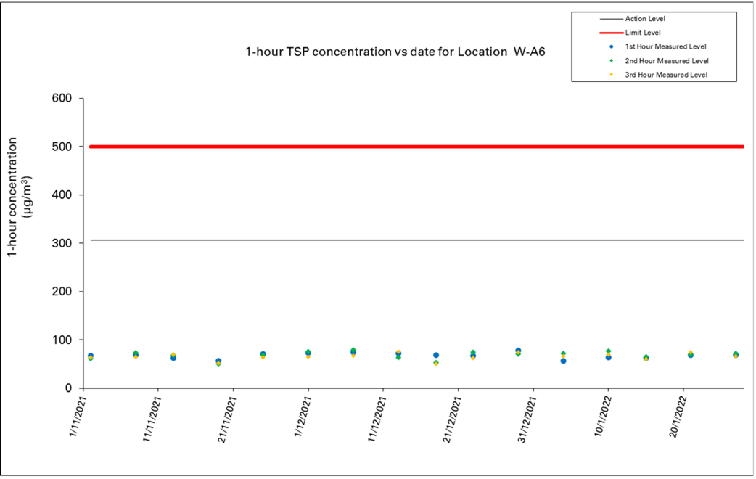Select the blue 1st Hour legend marker
Screen dimensions: 756x479
point(610,46)
